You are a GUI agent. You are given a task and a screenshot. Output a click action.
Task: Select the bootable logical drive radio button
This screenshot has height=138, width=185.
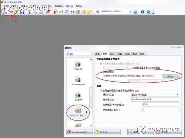coord(101,63)
